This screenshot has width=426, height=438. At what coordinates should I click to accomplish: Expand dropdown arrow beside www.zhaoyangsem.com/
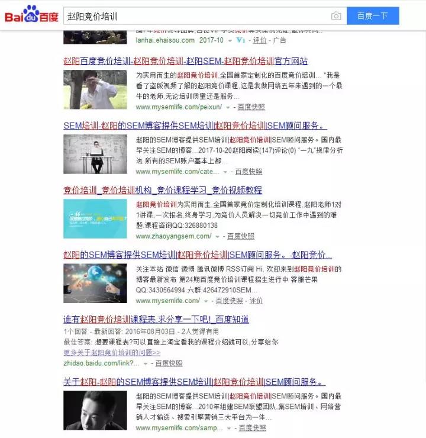pyautogui.click(x=217, y=237)
